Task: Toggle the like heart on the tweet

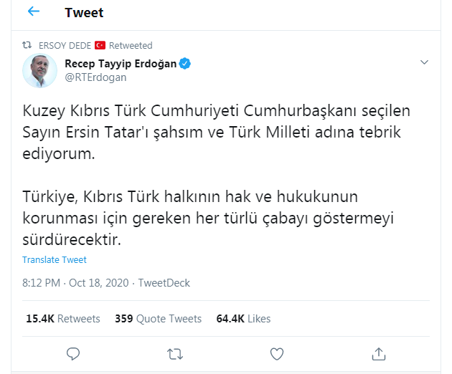Action: (x=276, y=353)
